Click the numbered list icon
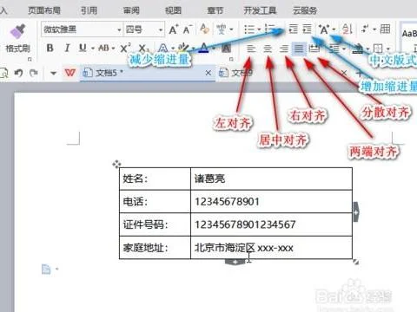Screen dimensions: 417x312 [x=270, y=29]
